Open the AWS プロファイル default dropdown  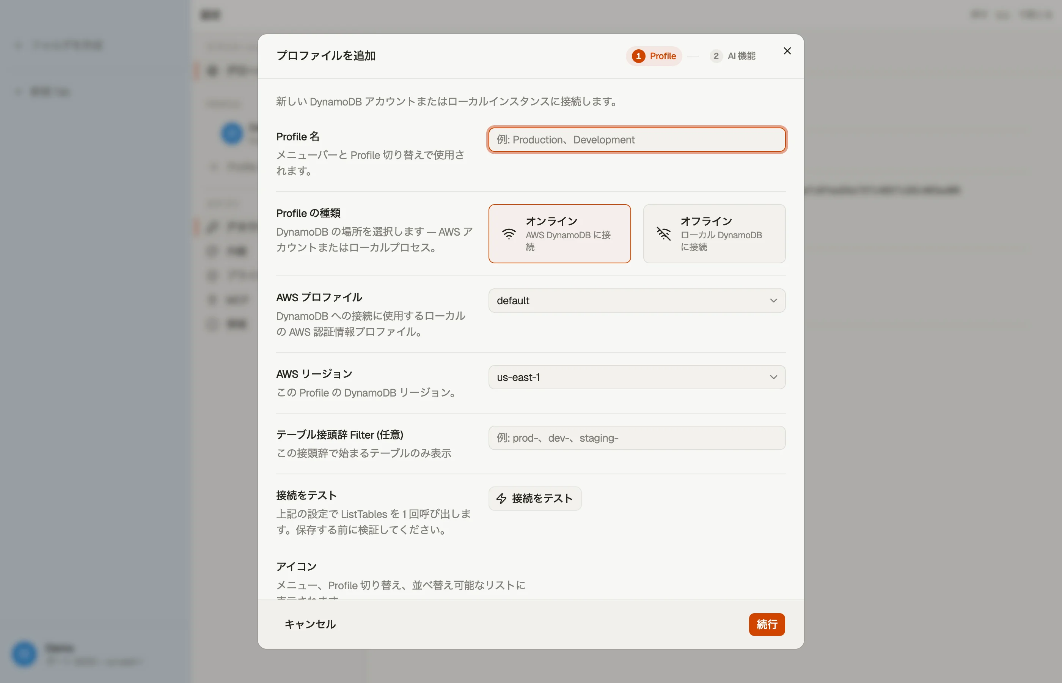(x=636, y=301)
